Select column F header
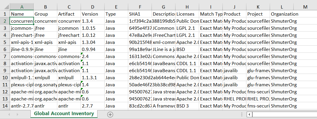Screen dimensions: 317x119 click(140, 7)
